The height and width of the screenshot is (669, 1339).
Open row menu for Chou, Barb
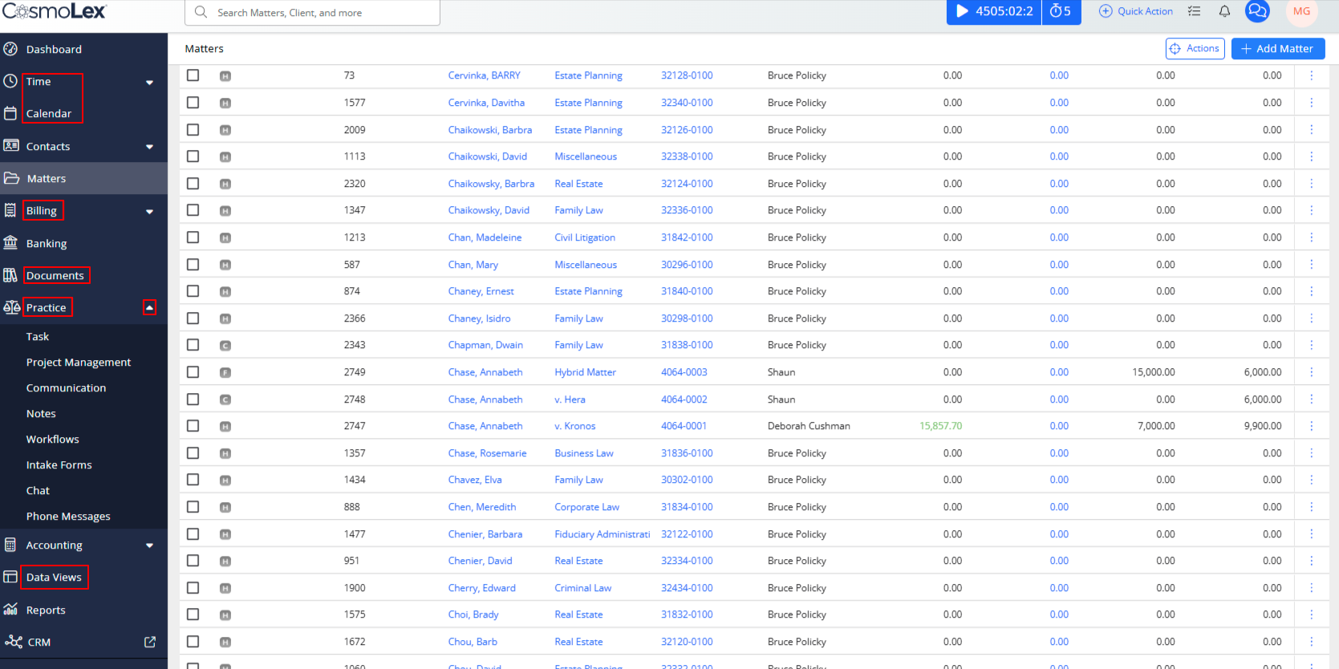[1312, 642]
